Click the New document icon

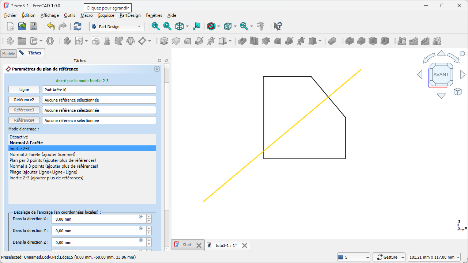11,26
